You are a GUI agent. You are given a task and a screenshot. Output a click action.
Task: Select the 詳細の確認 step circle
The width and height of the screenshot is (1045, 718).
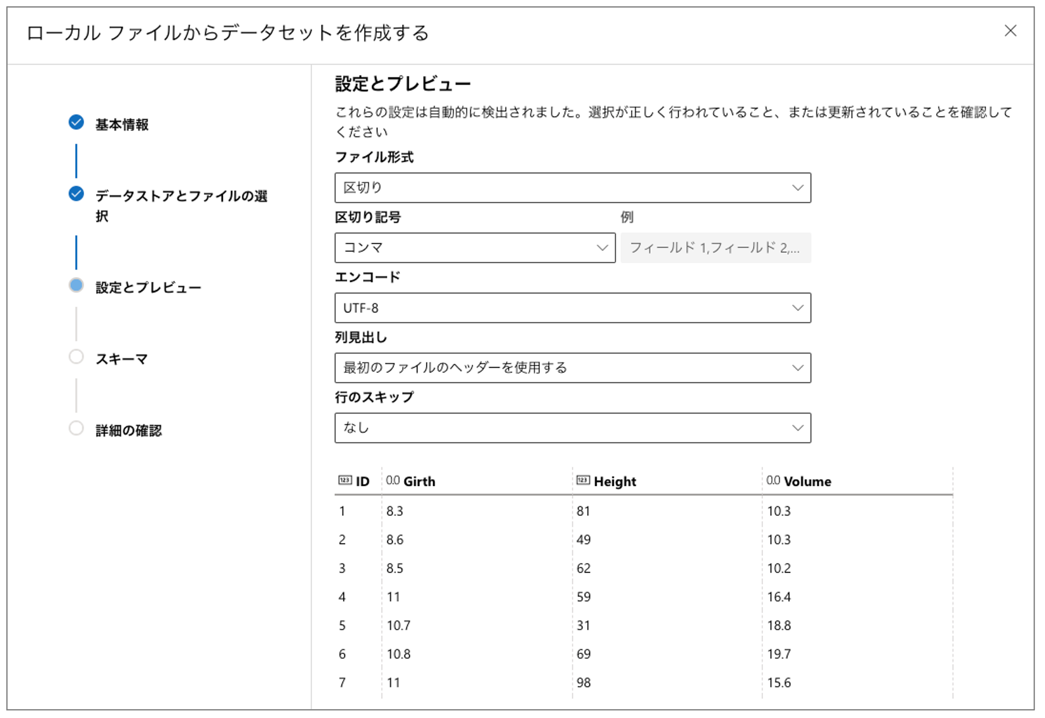(76, 429)
